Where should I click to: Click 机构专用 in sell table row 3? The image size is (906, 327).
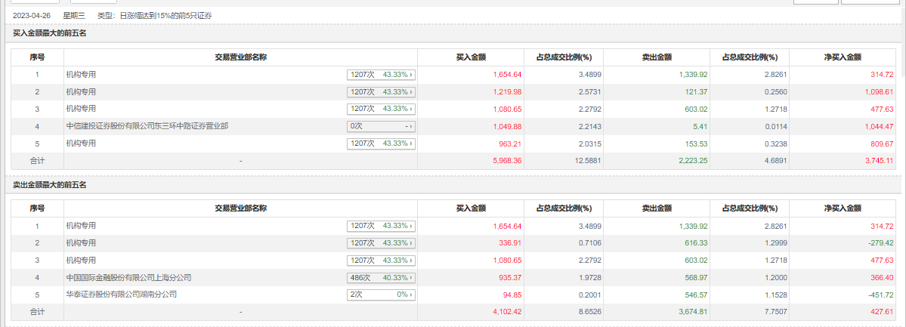[81, 261]
